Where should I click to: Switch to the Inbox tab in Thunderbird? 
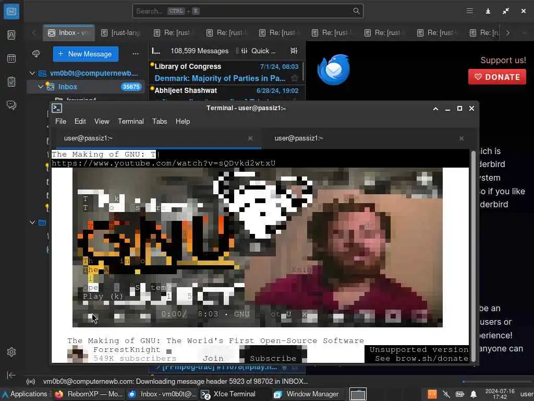(69, 33)
